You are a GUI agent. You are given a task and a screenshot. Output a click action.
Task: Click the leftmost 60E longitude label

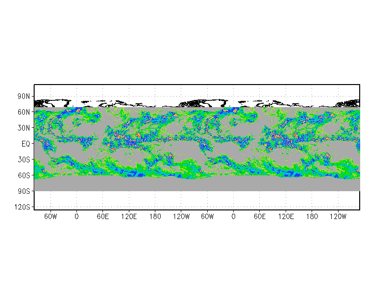coord(103,217)
